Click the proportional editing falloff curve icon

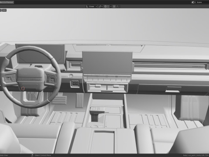click(118, 7)
